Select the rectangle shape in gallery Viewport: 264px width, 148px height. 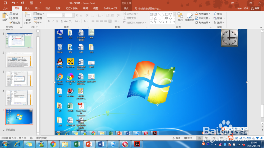167,14
